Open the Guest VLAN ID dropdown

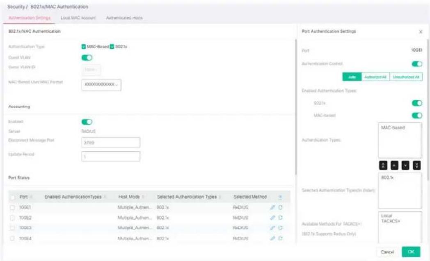(x=91, y=70)
